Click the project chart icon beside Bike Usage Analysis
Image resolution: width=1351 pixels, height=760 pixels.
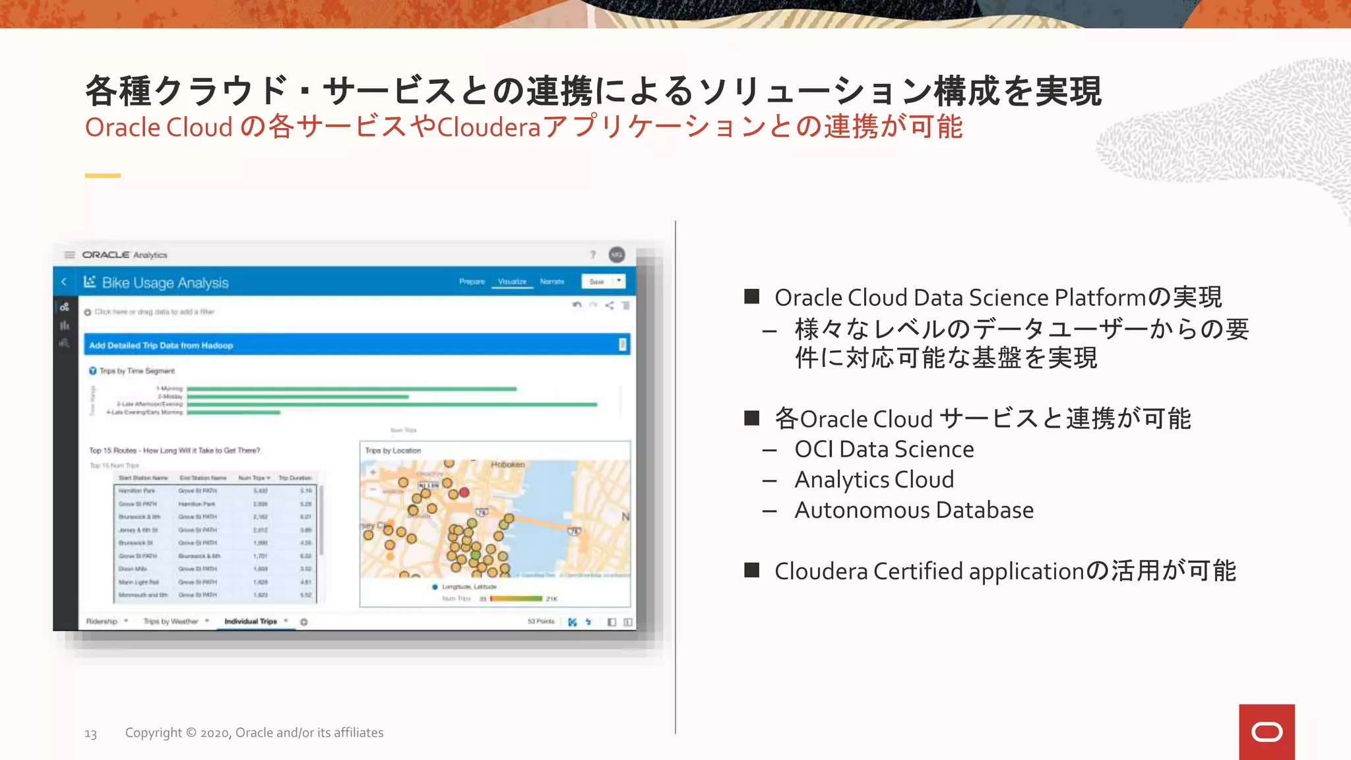point(90,282)
